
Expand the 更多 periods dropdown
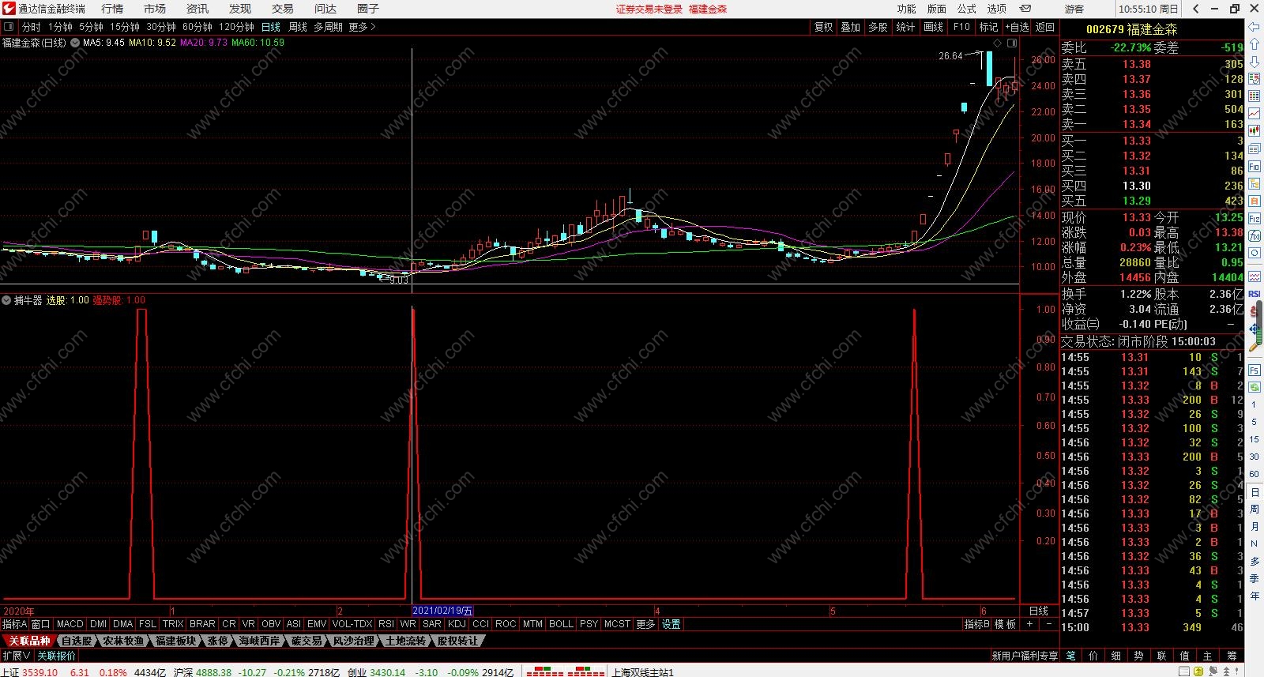point(362,27)
